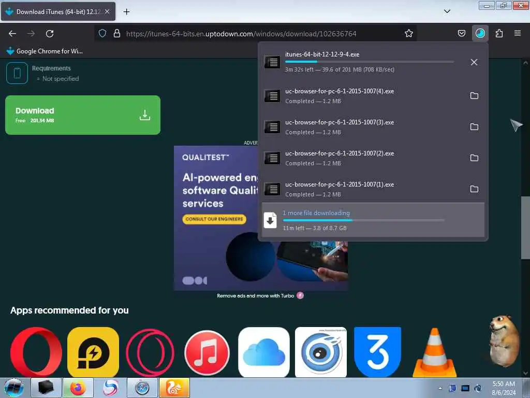This screenshot has width=530, height=398.
Task: Open the Save to Pocket icon
Action: point(461,33)
